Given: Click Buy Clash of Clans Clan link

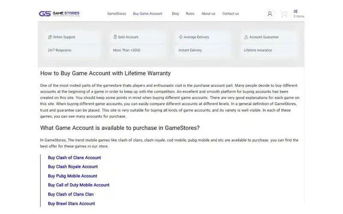Looking at the screenshot, I should point(71,194).
